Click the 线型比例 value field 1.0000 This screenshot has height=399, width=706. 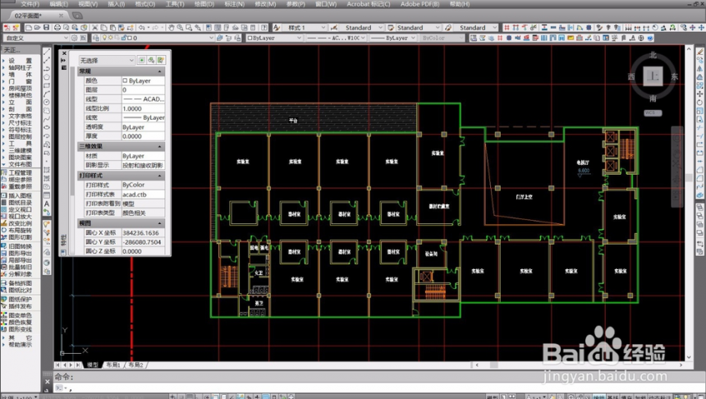click(x=143, y=108)
